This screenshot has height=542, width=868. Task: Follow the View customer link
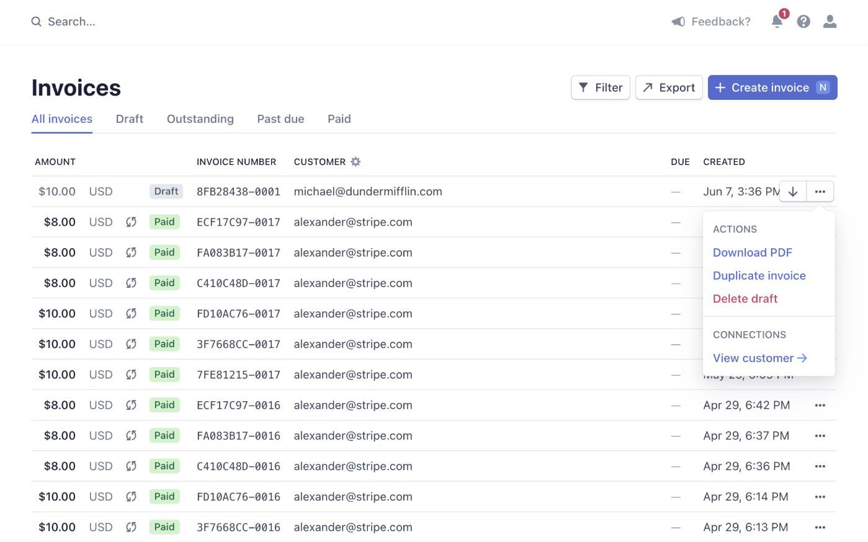[759, 358]
